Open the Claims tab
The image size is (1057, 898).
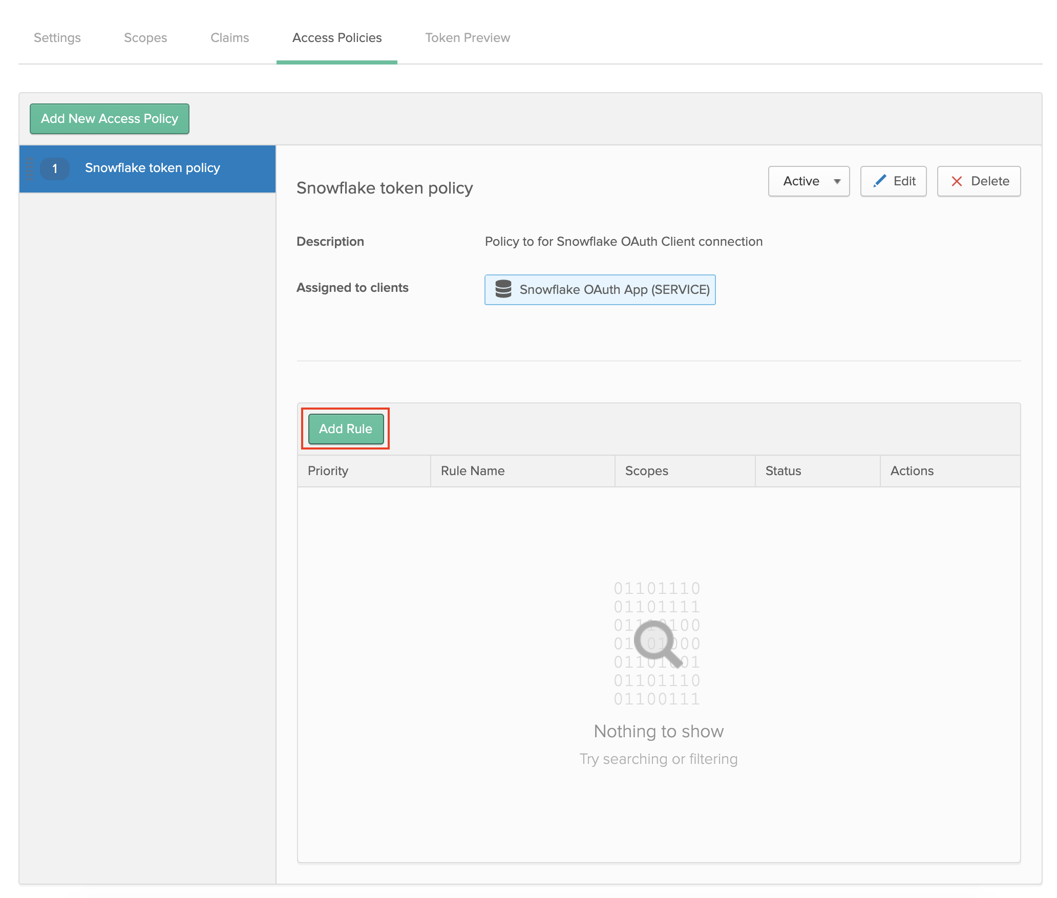click(229, 37)
